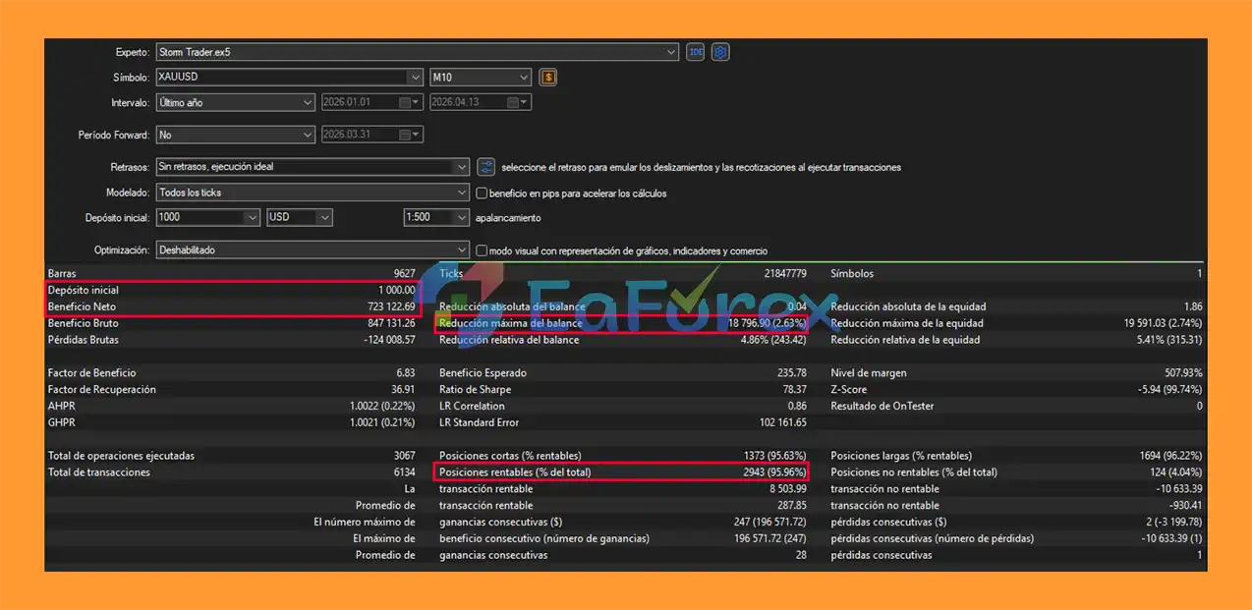Expand the Experto Storm Trader.ex5 dropdown
This screenshot has height=610, width=1252.
671,52
